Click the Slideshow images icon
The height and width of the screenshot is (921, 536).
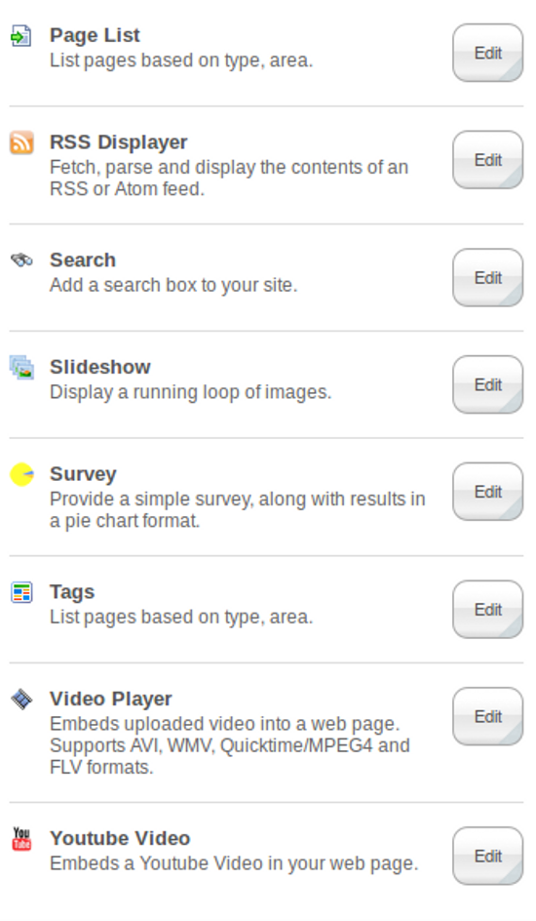(21, 368)
